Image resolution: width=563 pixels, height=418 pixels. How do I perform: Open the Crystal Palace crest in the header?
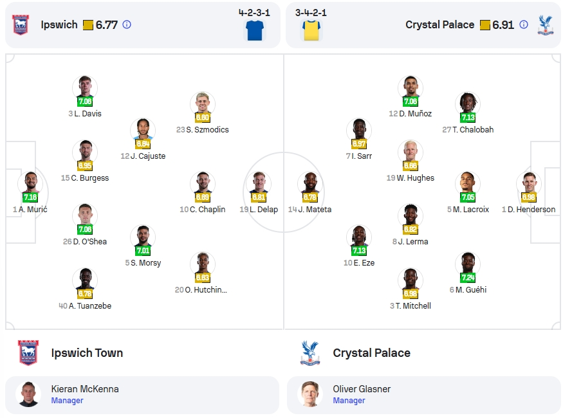coord(546,24)
